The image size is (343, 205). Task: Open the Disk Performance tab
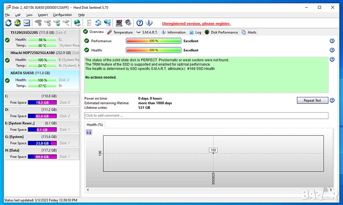(x=221, y=32)
